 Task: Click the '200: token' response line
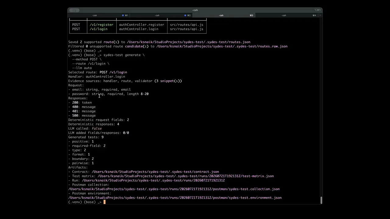pyautogui.click(x=80, y=103)
